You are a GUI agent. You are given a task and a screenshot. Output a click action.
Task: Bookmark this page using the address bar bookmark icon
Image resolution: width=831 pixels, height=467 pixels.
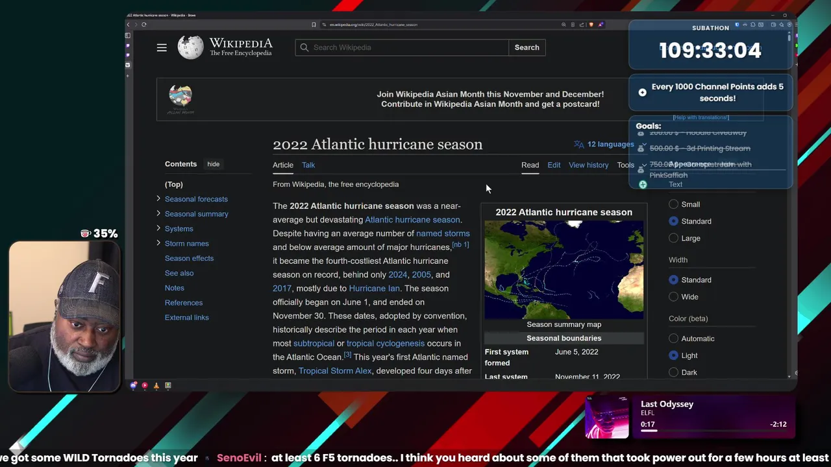tap(314, 25)
